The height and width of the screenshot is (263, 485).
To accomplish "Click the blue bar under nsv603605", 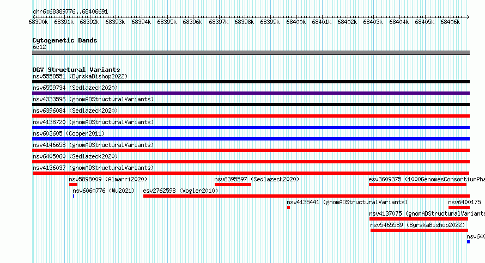I will pyautogui.click(x=251, y=139).
